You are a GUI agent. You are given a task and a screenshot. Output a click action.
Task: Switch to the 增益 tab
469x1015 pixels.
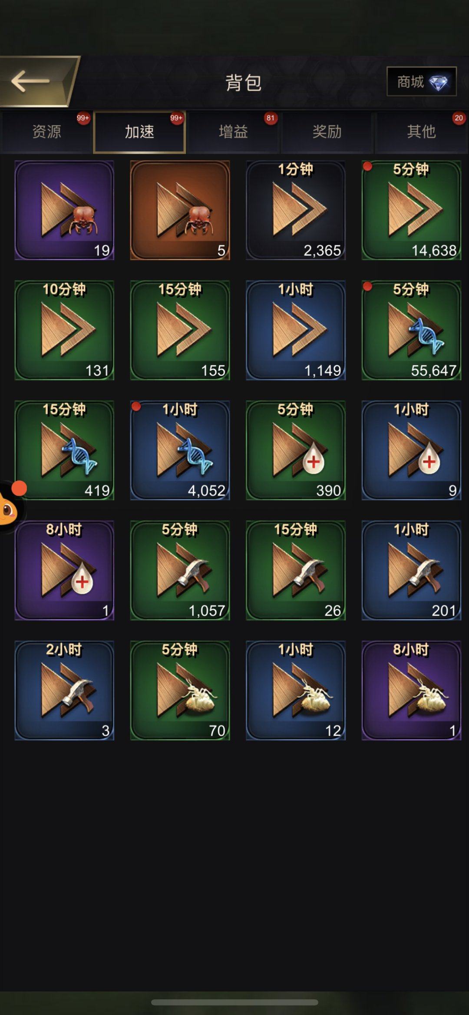click(233, 132)
